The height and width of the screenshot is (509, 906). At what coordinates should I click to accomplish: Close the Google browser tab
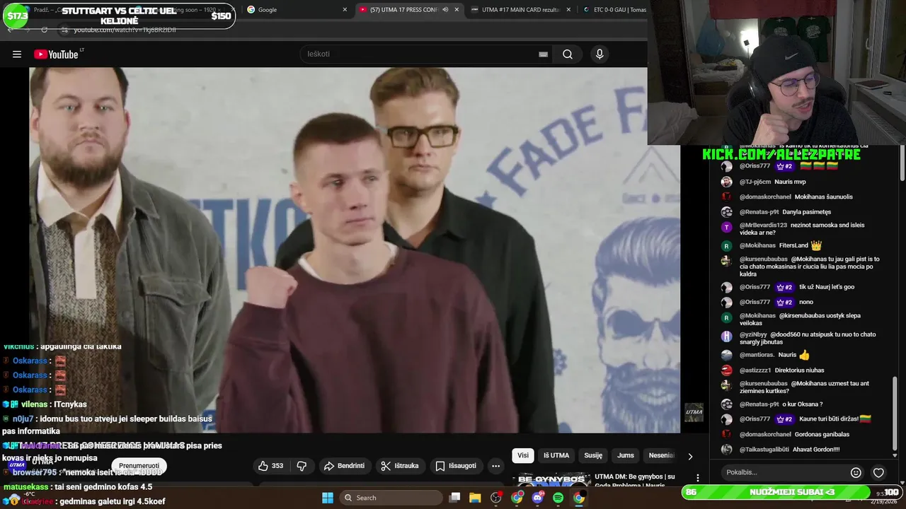345,10
